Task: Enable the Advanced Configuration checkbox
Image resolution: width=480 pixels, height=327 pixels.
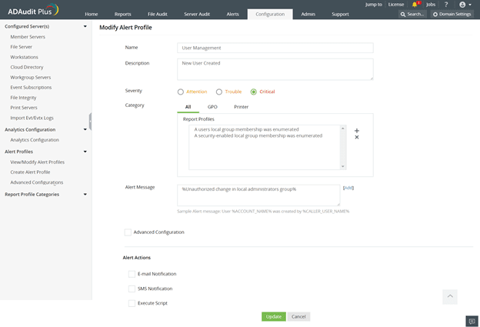Action: point(128,232)
